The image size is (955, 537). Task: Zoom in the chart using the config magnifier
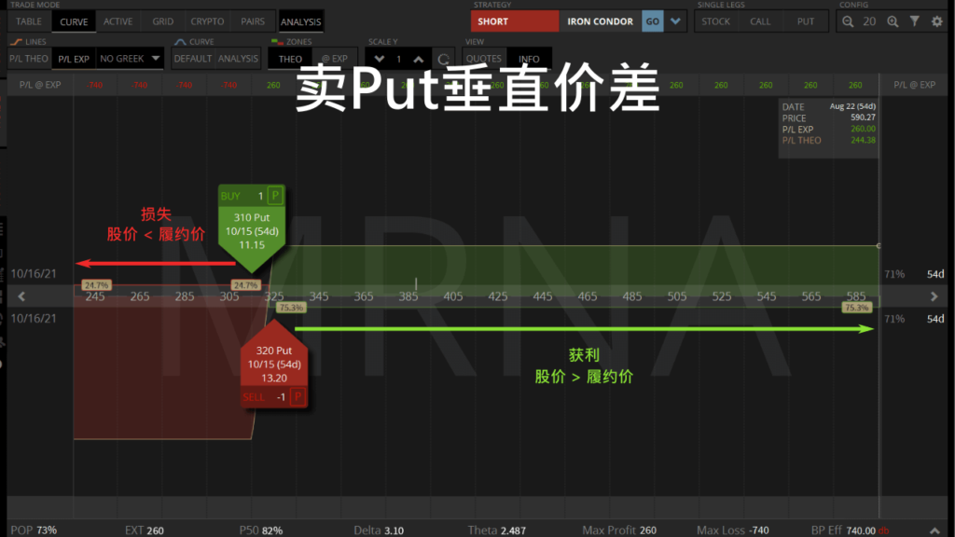coord(893,22)
